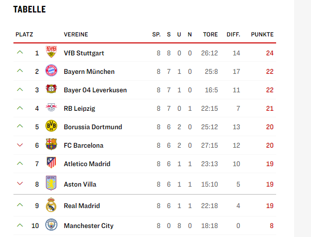Click the Bayer 04 Leverkusen crest
This screenshot has height=237, width=311.
click(51, 90)
